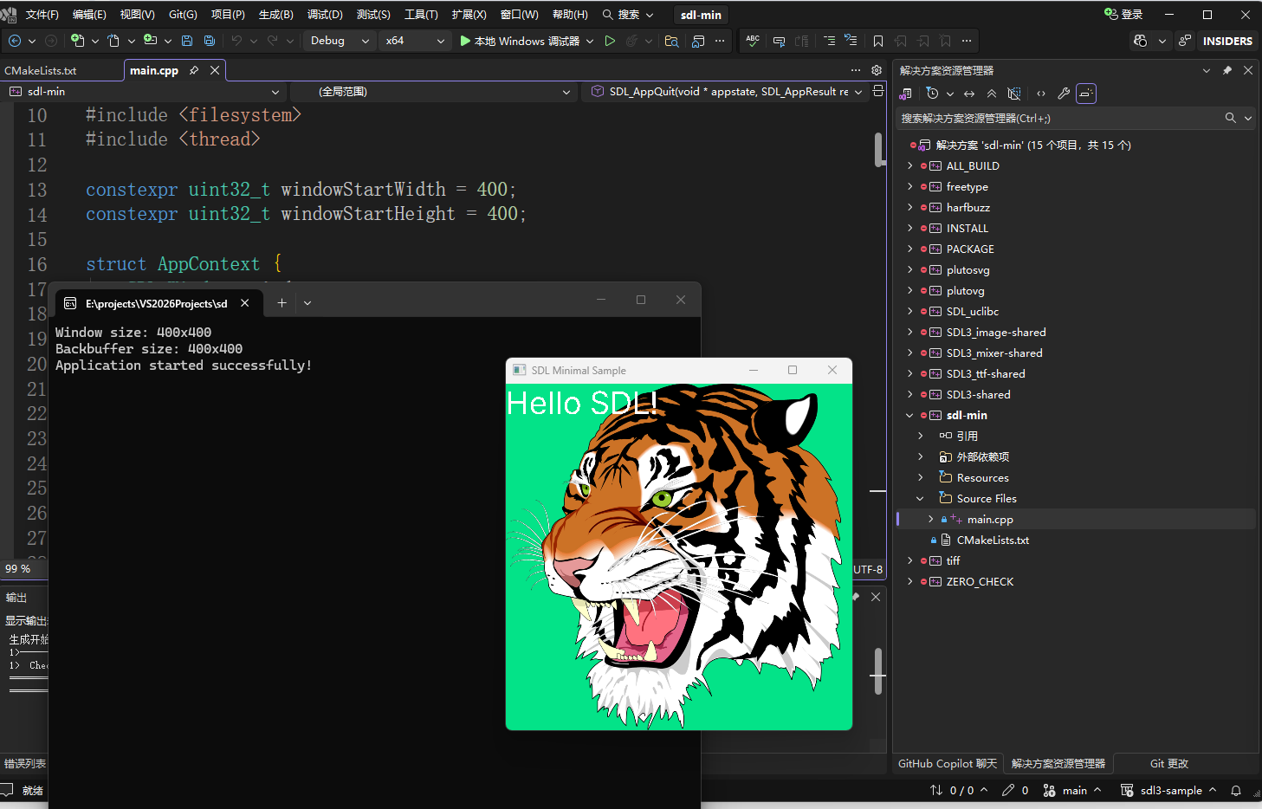Toggle pin on main.cpp tab
1262x809 pixels.
(194, 70)
